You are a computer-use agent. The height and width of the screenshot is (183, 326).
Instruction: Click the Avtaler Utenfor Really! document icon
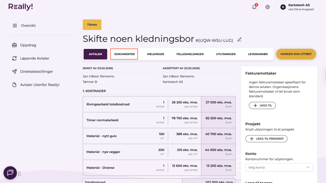14,85
